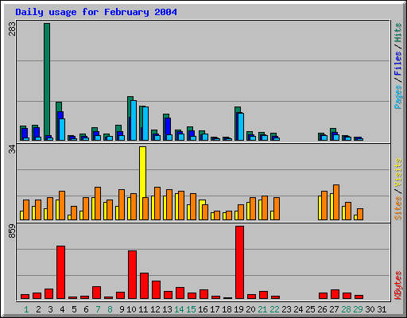Click day label '19' on the axis
This screenshot has height=318, width=407.
pos(238,309)
